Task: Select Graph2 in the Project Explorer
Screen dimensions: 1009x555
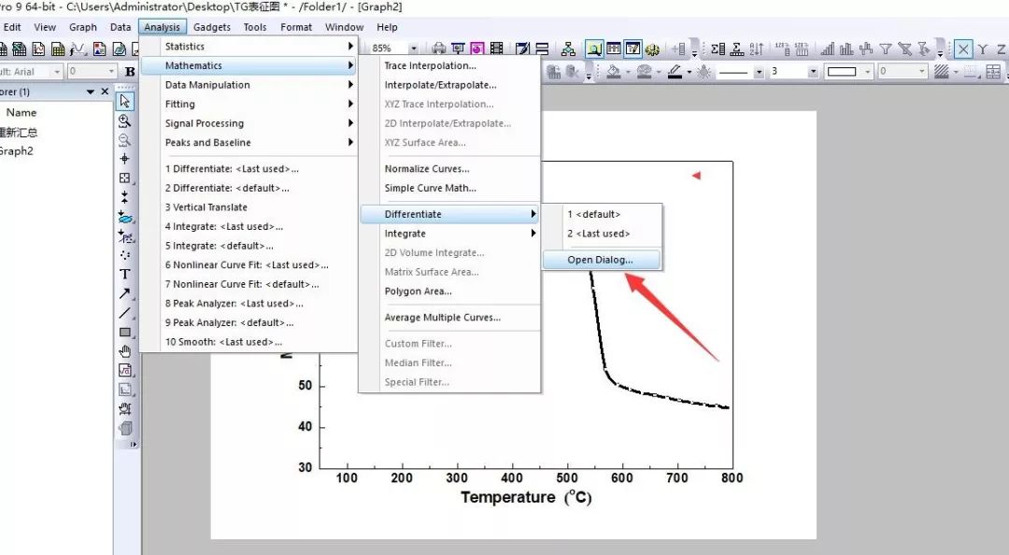Action: coord(17,150)
